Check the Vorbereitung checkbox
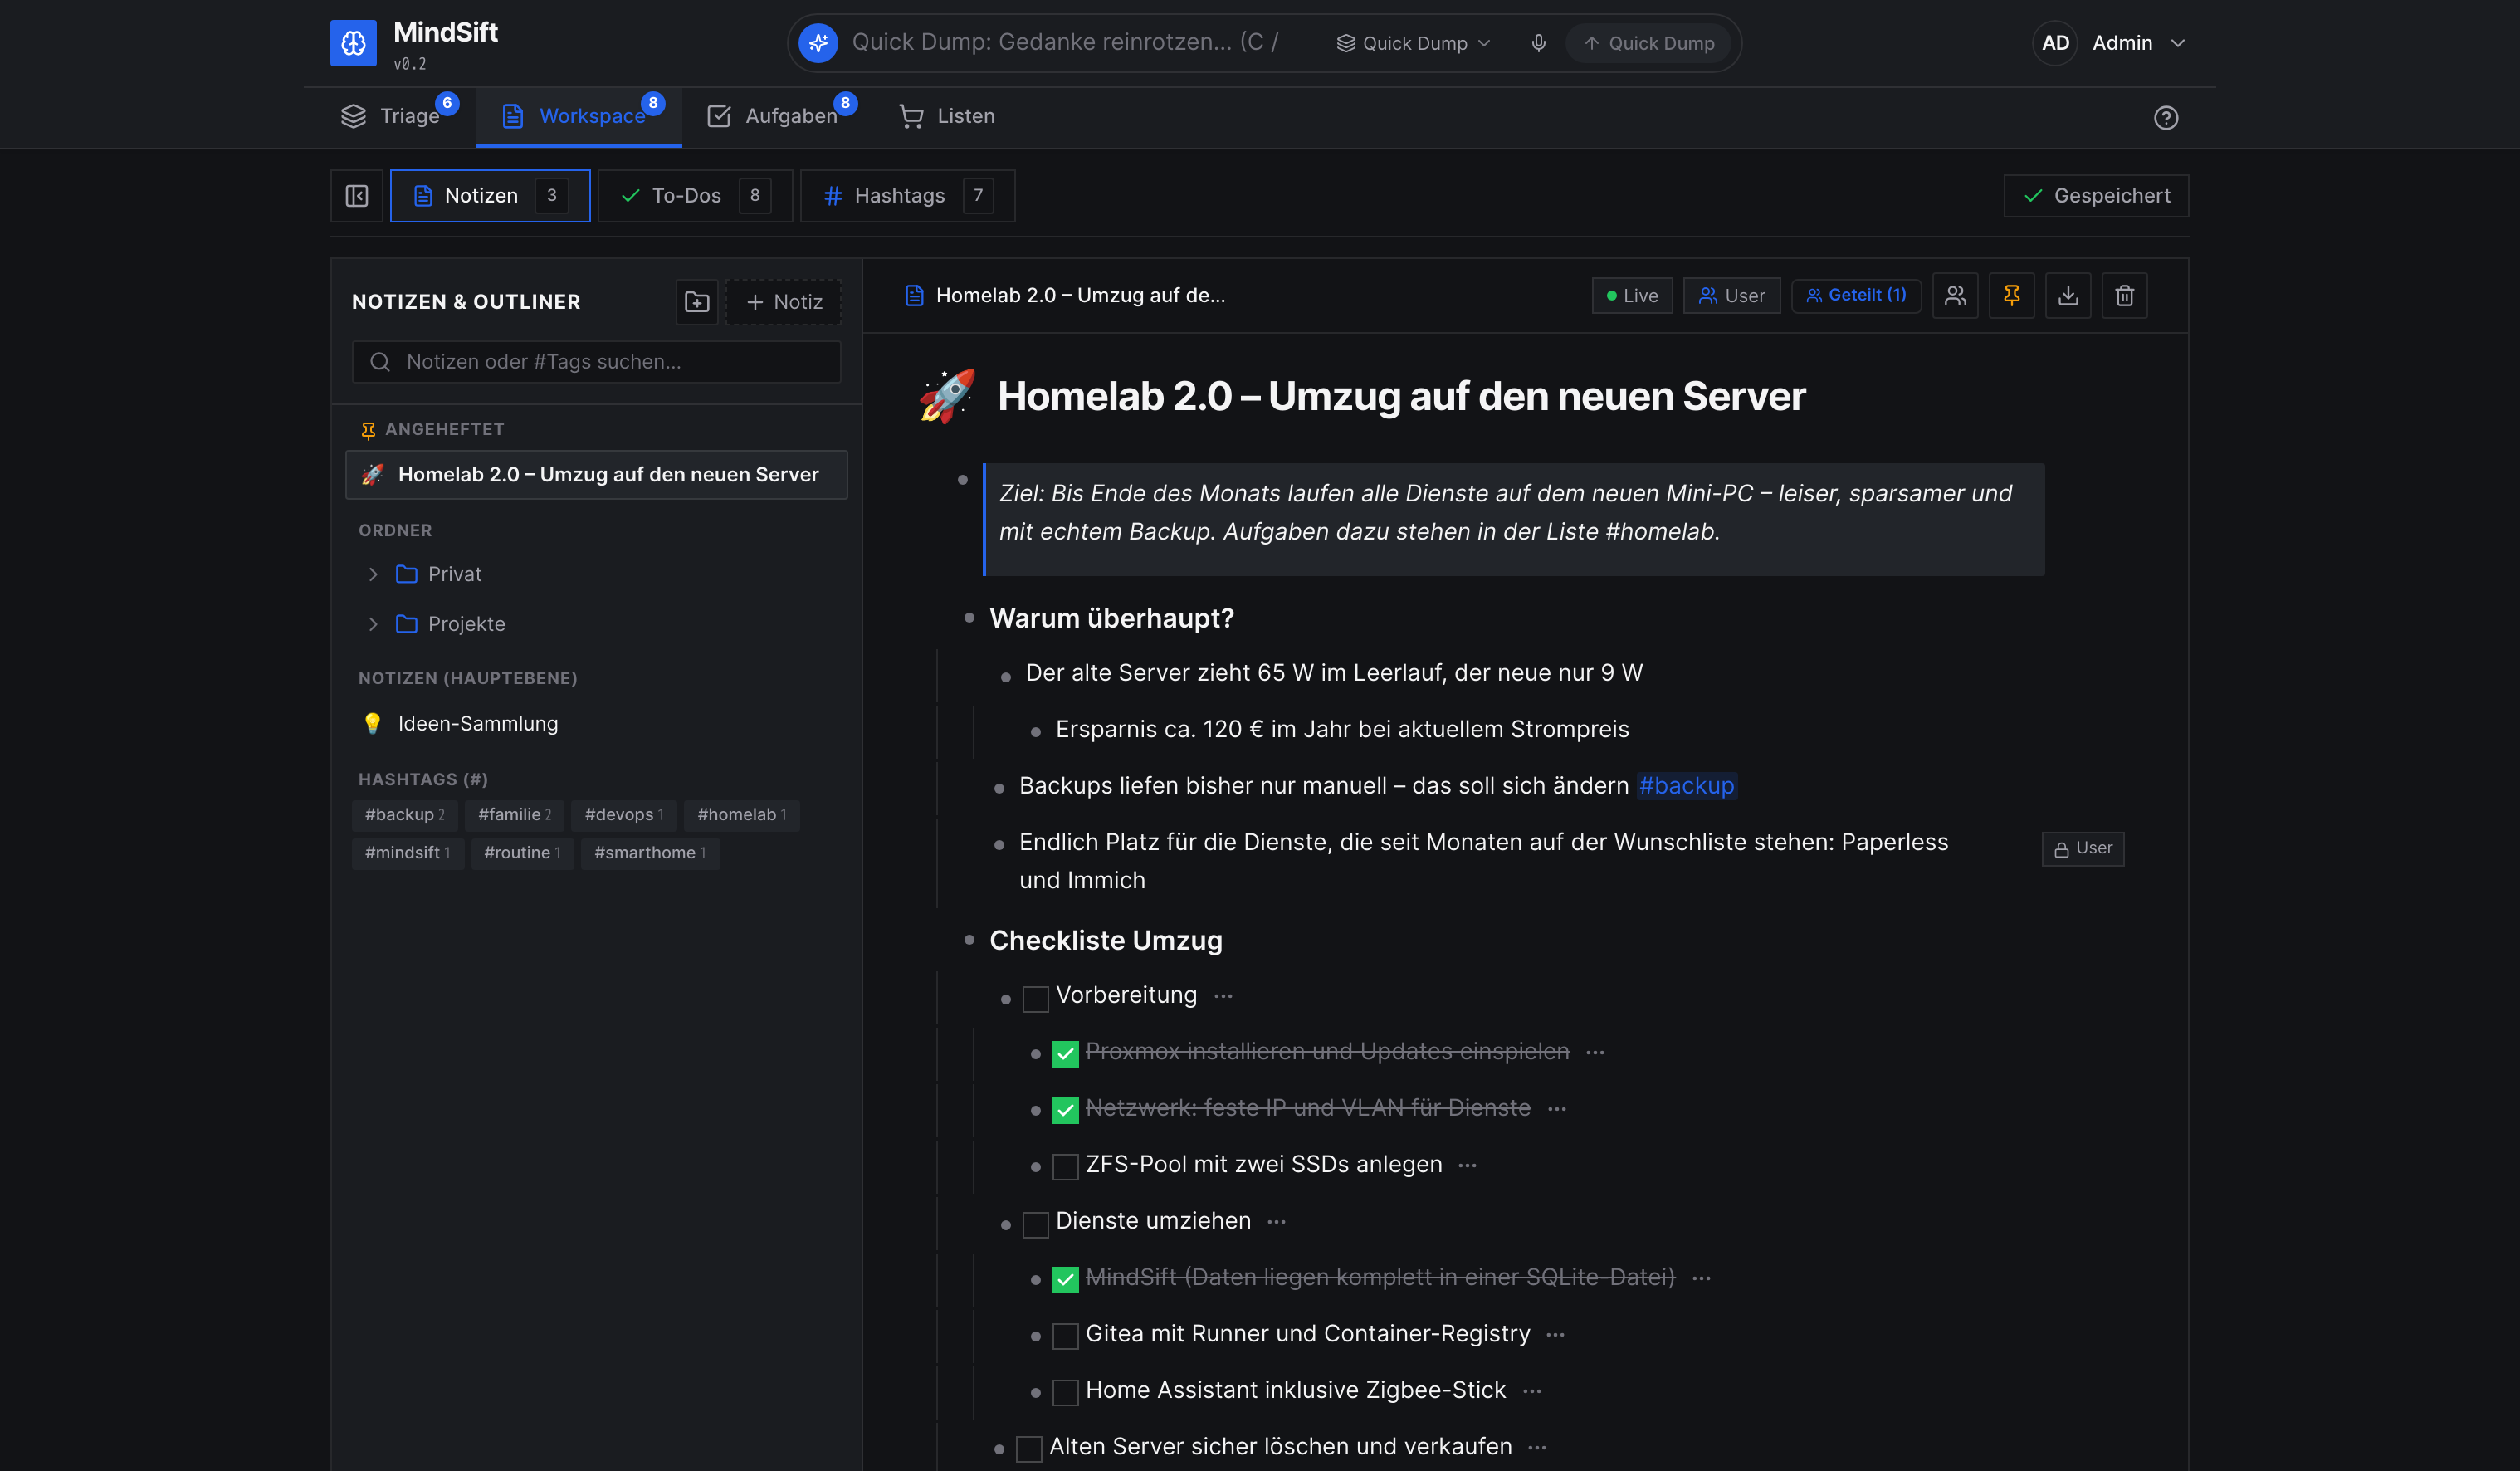Screen dimensions: 2520x1471 pyautogui.click(x=1035, y=998)
